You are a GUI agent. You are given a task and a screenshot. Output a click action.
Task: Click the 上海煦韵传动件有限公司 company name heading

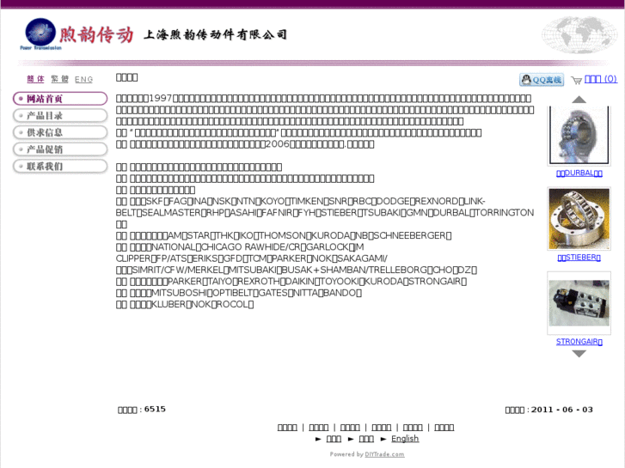click(215, 34)
